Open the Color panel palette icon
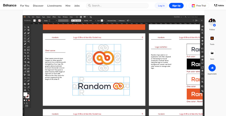 click(202, 27)
